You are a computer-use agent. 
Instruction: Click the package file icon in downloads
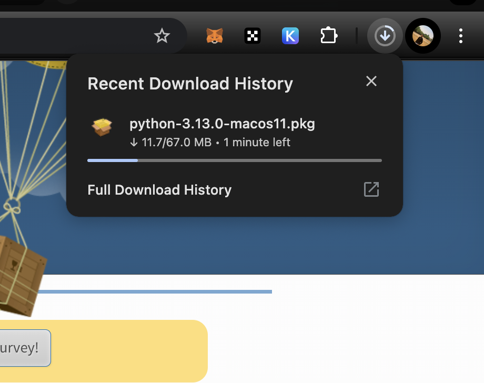click(102, 127)
